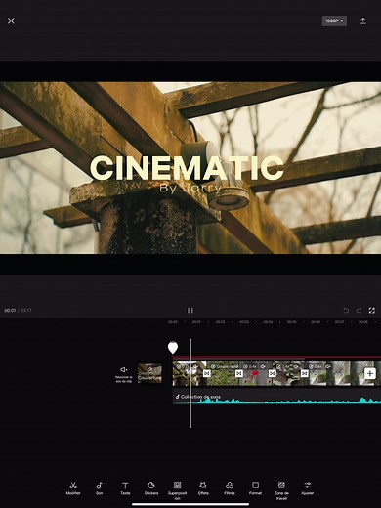Add a clip with the plus button
Screen dimensions: 381x508
(x=370, y=373)
